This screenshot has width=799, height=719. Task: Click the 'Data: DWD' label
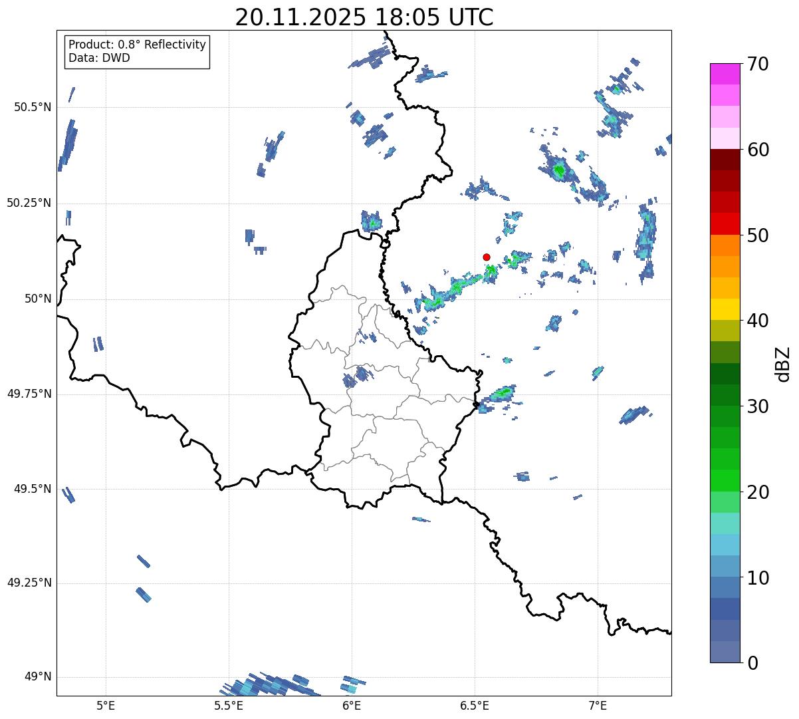tap(99, 58)
